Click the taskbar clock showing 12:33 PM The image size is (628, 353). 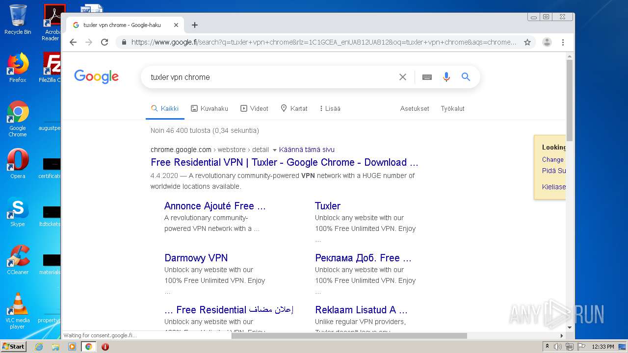[603, 347]
